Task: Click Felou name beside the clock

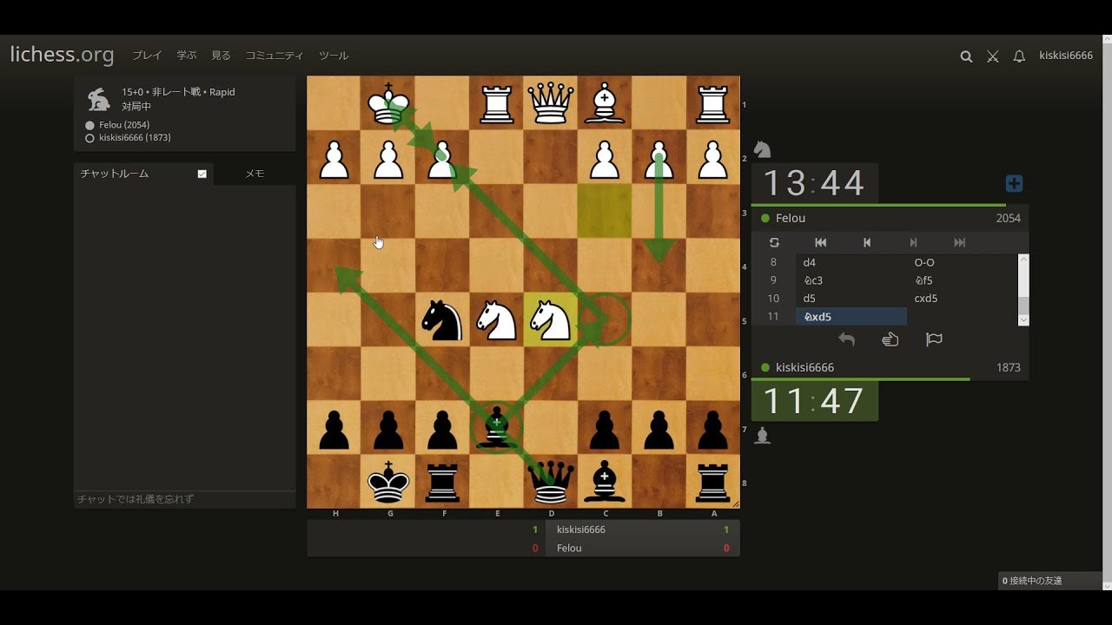Action: pyautogui.click(x=791, y=218)
